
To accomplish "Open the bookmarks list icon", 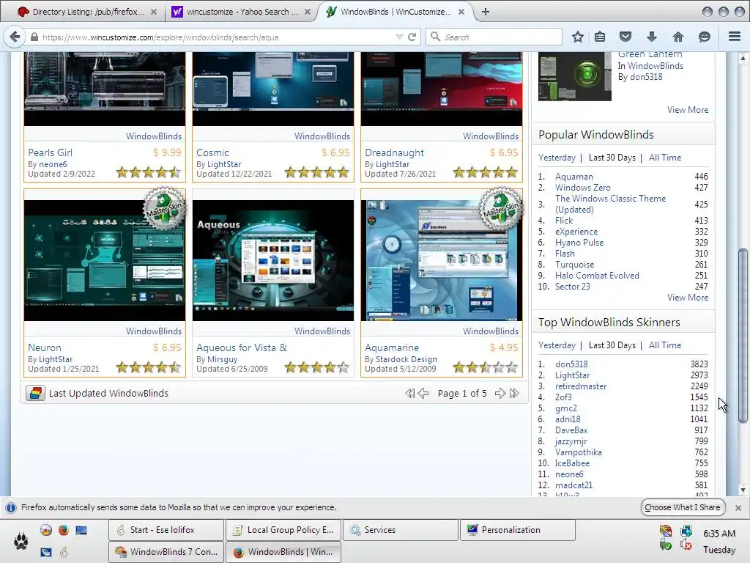I will [600, 37].
